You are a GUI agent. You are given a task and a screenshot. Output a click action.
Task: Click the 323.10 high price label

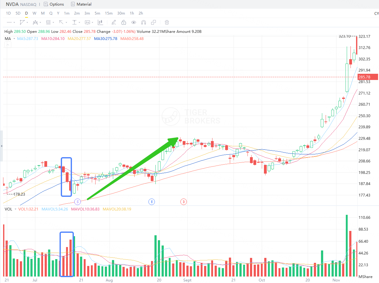(345, 36)
